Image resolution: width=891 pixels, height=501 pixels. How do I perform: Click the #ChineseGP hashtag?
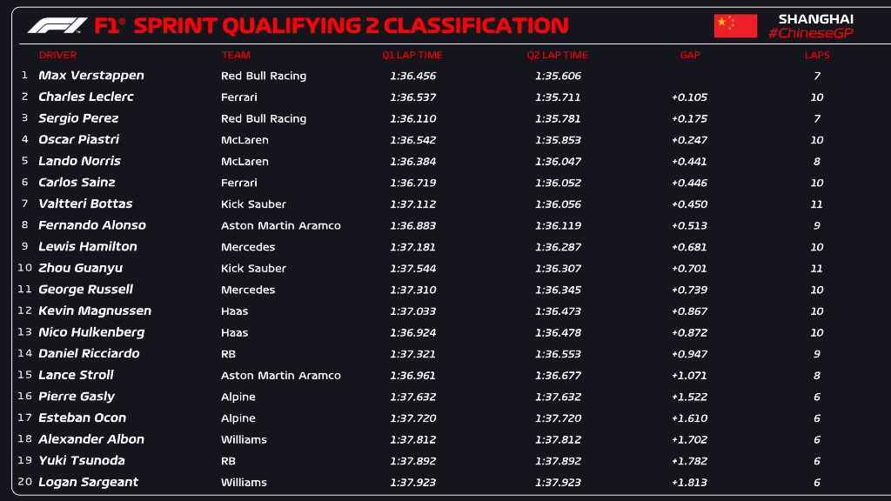tap(810, 34)
